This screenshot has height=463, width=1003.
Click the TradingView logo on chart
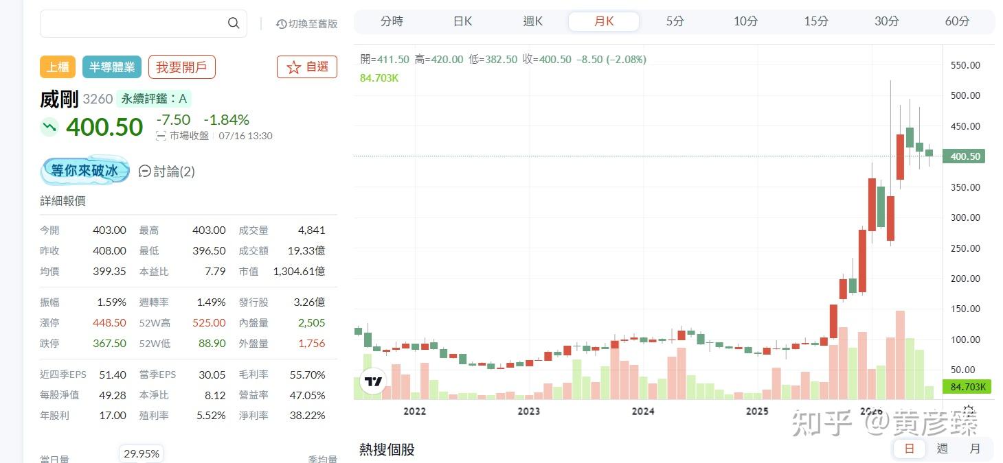tap(373, 381)
